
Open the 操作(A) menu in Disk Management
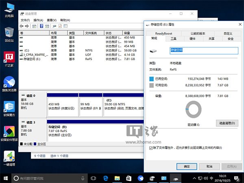[x=38, y=20]
